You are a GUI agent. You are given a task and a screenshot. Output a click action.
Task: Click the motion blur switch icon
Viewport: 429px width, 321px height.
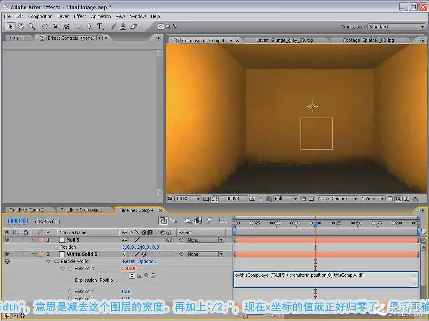pyautogui.click(x=209, y=221)
